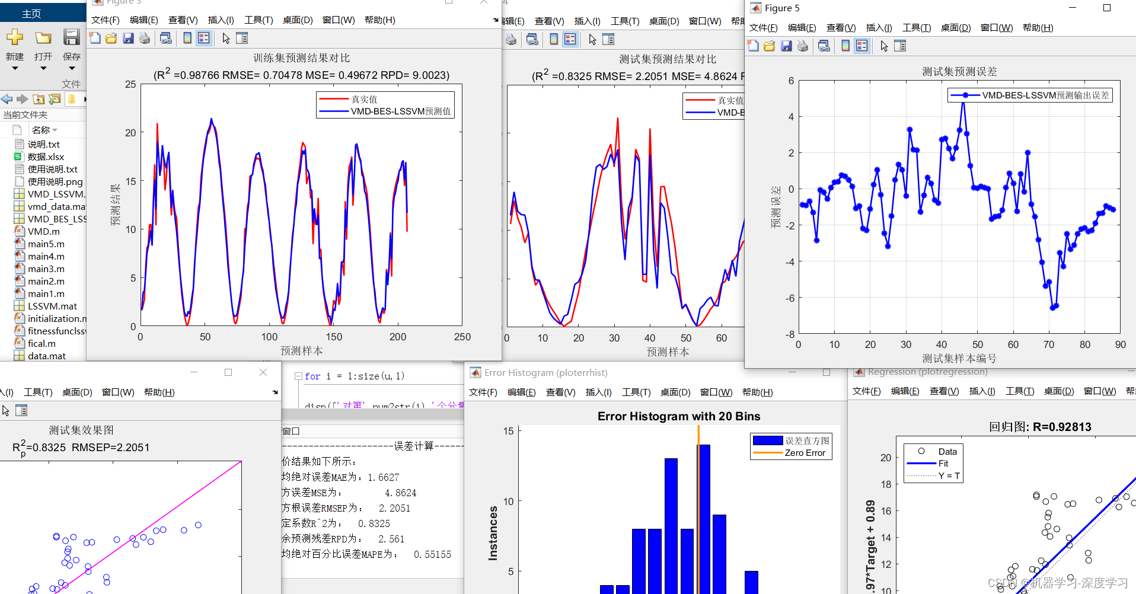The width and height of the screenshot is (1136, 594).
Task: Open 文件(F) menu in Figure 3
Action: [106, 20]
